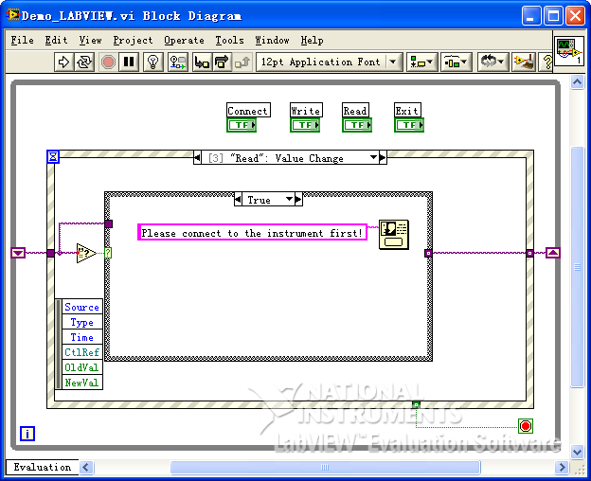Screen dimensions: 591x481
Task: Select the Empty String comparison node
Action: click(86, 253)
